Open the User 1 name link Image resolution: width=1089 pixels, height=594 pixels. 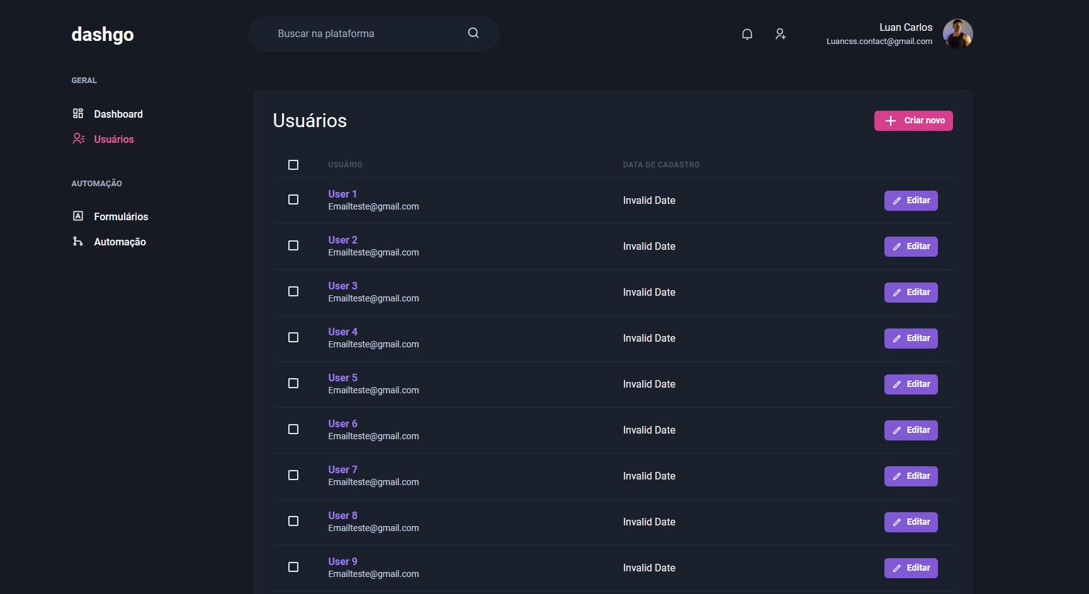pos(342,194)
